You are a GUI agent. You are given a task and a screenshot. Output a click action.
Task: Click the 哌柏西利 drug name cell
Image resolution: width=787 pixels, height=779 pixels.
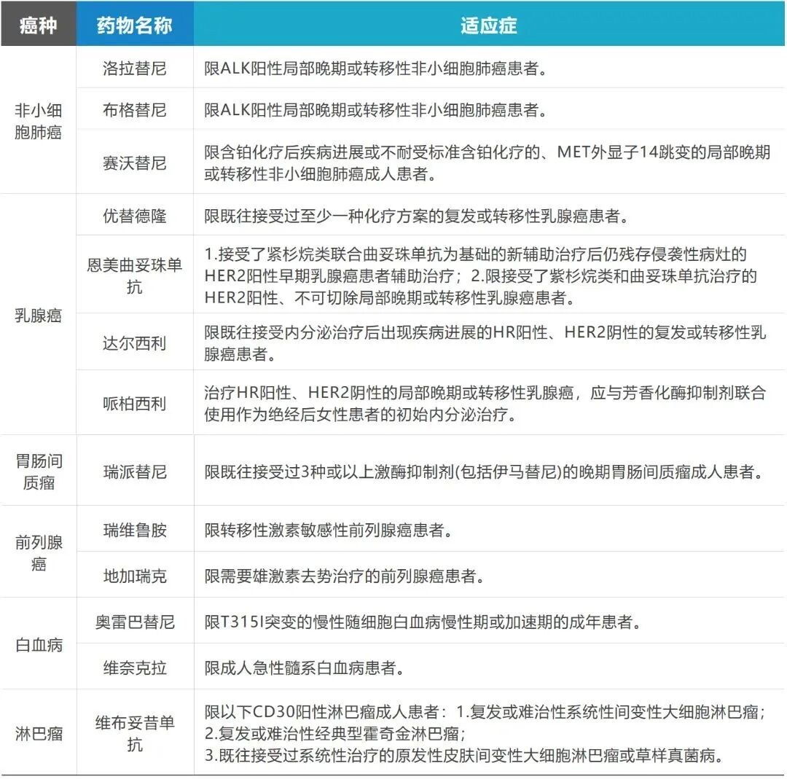tap(135, 403)
